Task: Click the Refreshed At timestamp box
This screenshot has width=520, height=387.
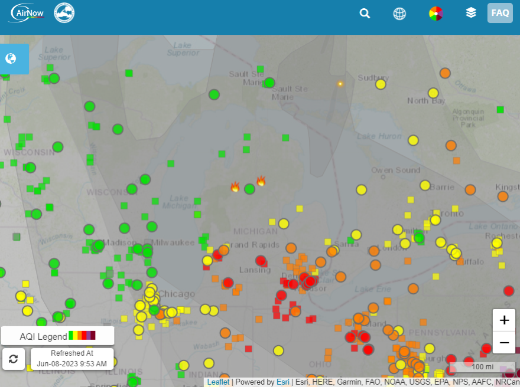Action: [72, 359]
